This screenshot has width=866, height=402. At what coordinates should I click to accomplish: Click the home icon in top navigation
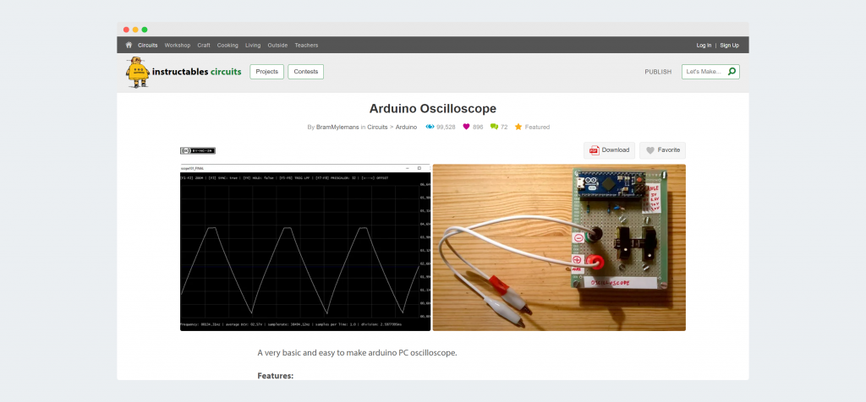point(129,46)
